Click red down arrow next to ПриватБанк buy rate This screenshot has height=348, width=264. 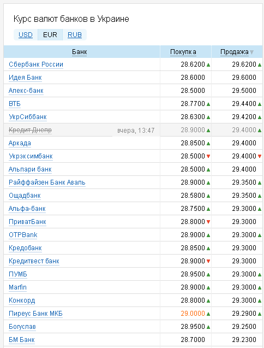[x=208, y=222]
